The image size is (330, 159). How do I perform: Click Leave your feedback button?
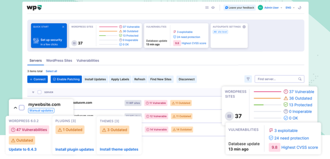(x=240, y=8)
